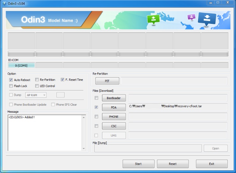The width and height of the screenshot is (236, 173).
Task: Open the AP RAM dropdown
Action: tap(36, 95)
